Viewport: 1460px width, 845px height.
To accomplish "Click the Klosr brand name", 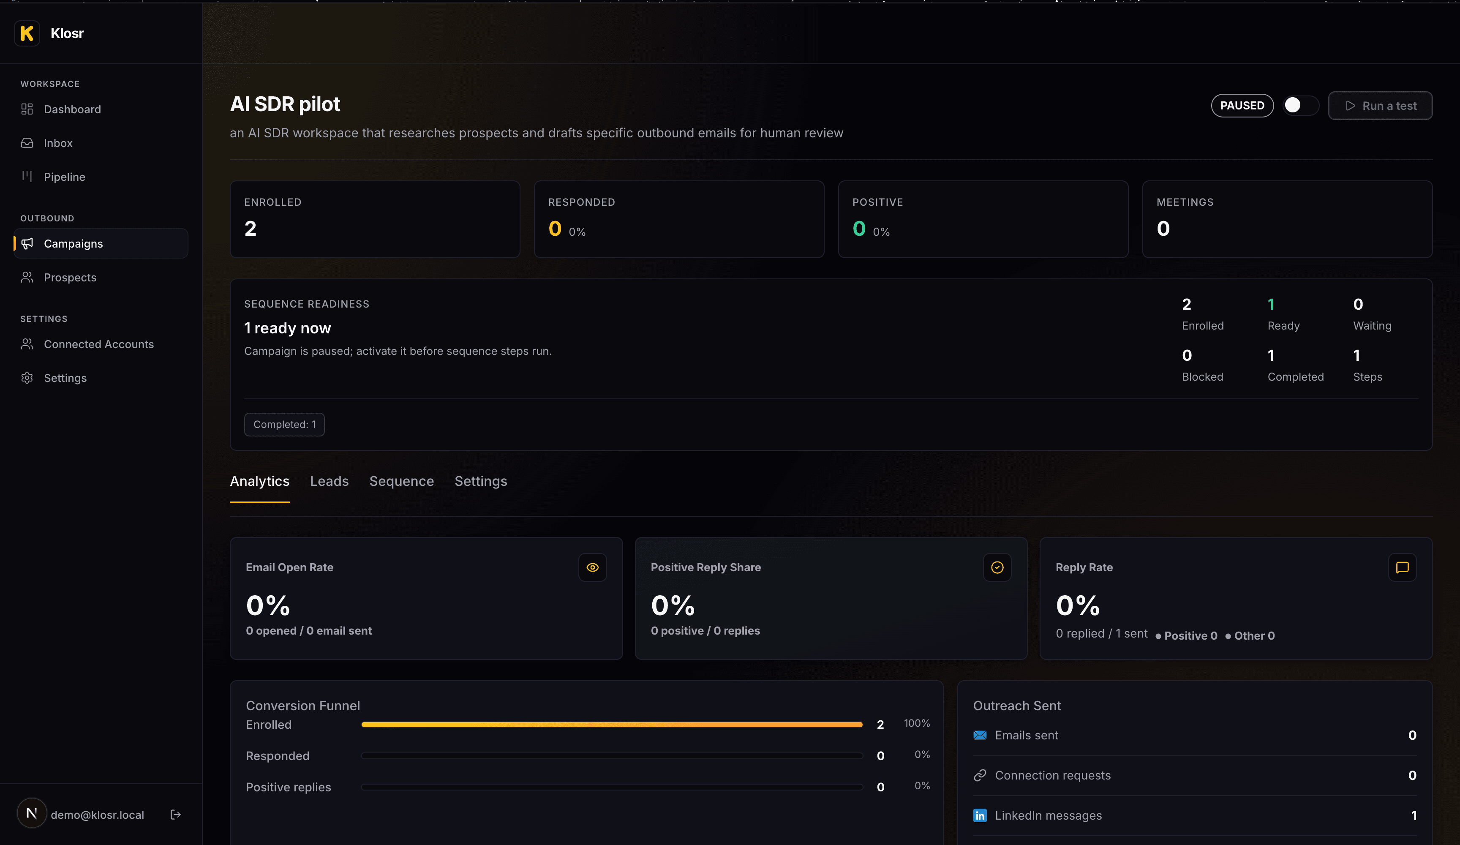I will click(x=67, y=33).
